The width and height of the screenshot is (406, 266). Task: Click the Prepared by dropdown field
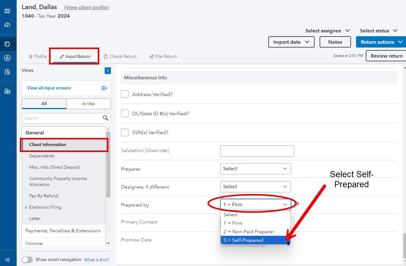tap(255, 205)
